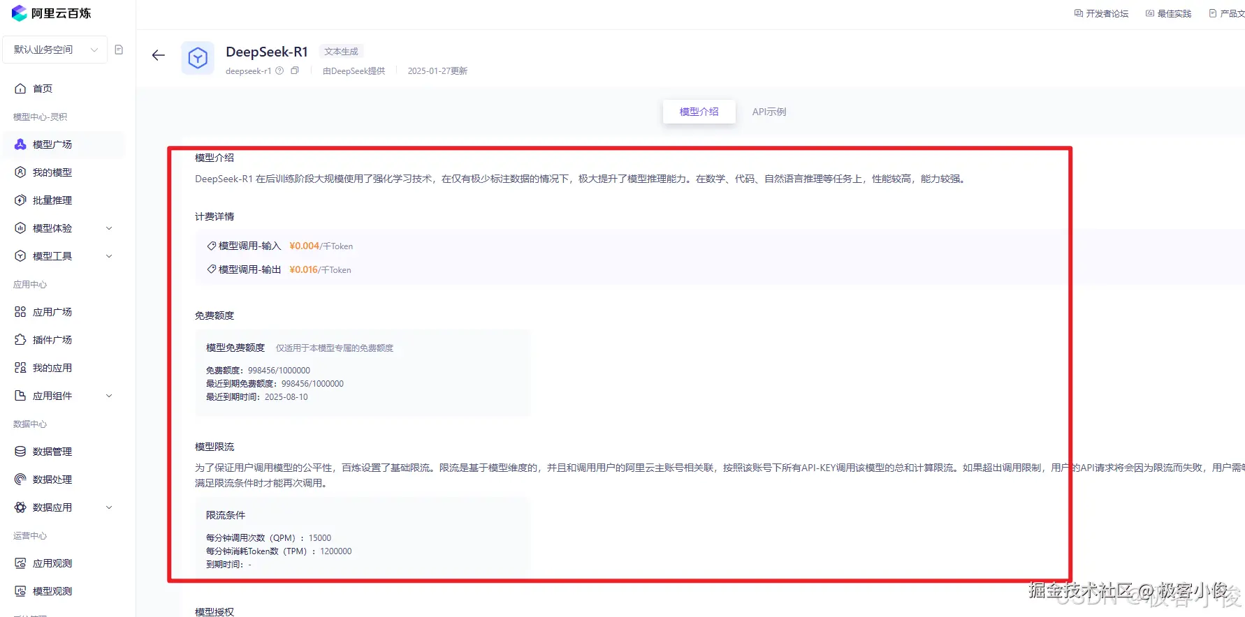Screen dimensions: 1245x617
Task: Open the 默认业务空间 workspace dropdown
Action: point(55,50)
